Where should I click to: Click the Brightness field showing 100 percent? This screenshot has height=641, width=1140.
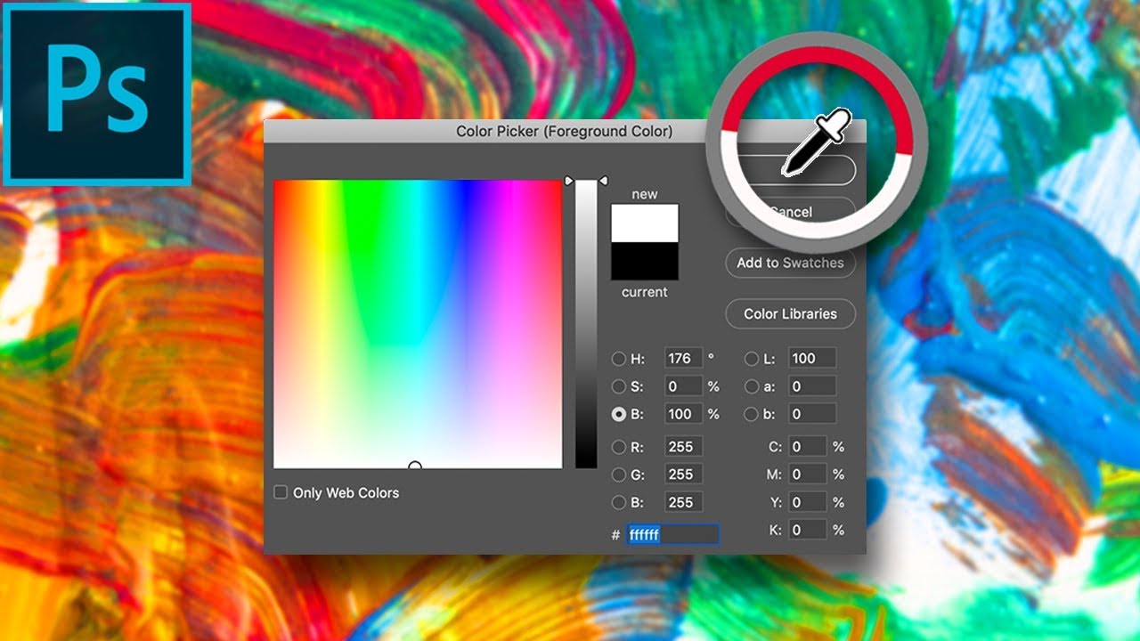point(683,414)
